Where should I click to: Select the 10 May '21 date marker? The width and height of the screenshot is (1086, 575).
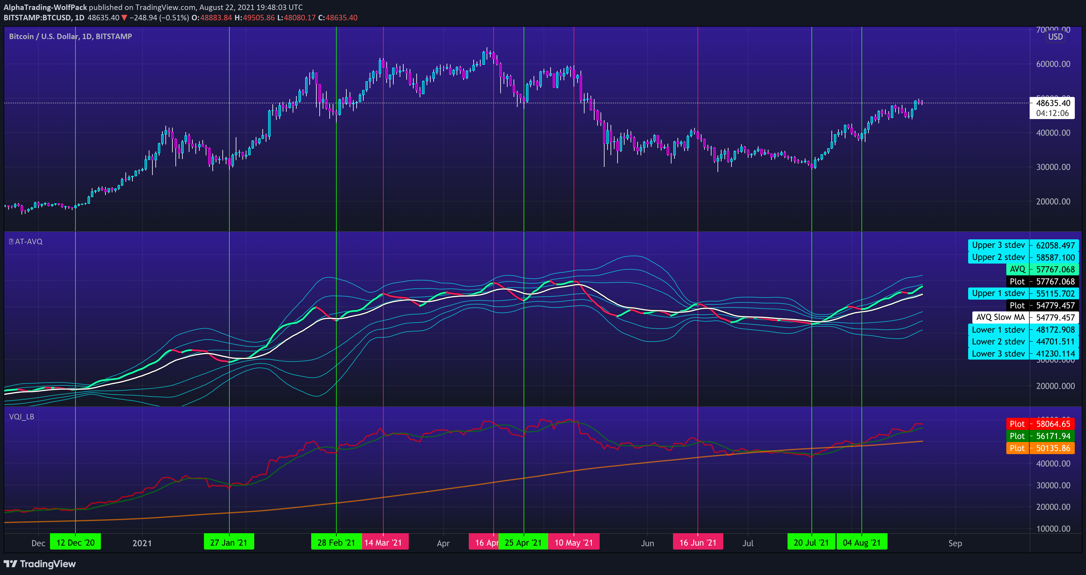click(574, 543)
